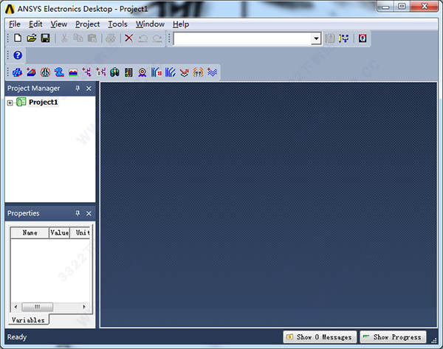Viewport: 443px width, 349px height.
Task: Click the binoculars-style design icon
Action: coord(114,72)
